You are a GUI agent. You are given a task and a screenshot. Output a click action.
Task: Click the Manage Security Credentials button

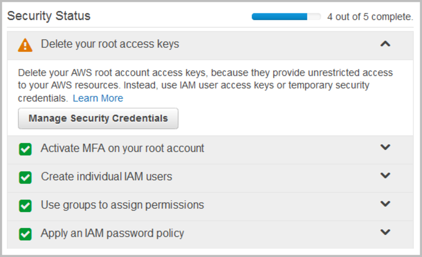98,119
